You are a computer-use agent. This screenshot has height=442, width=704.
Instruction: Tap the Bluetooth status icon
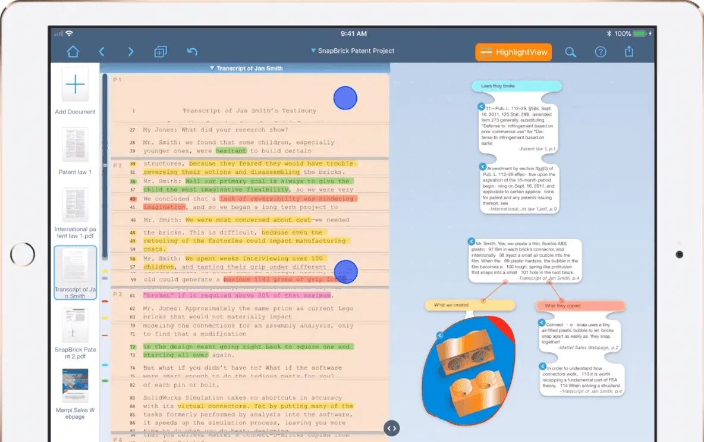tap(609, 34)
